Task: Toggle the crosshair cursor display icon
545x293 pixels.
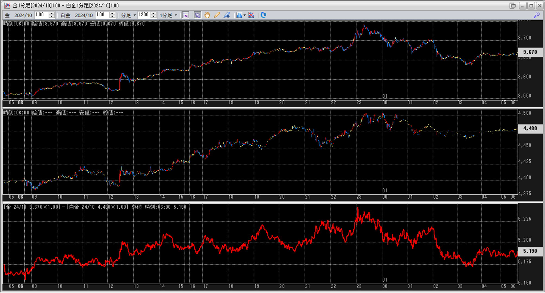Action: coord(185,15)
